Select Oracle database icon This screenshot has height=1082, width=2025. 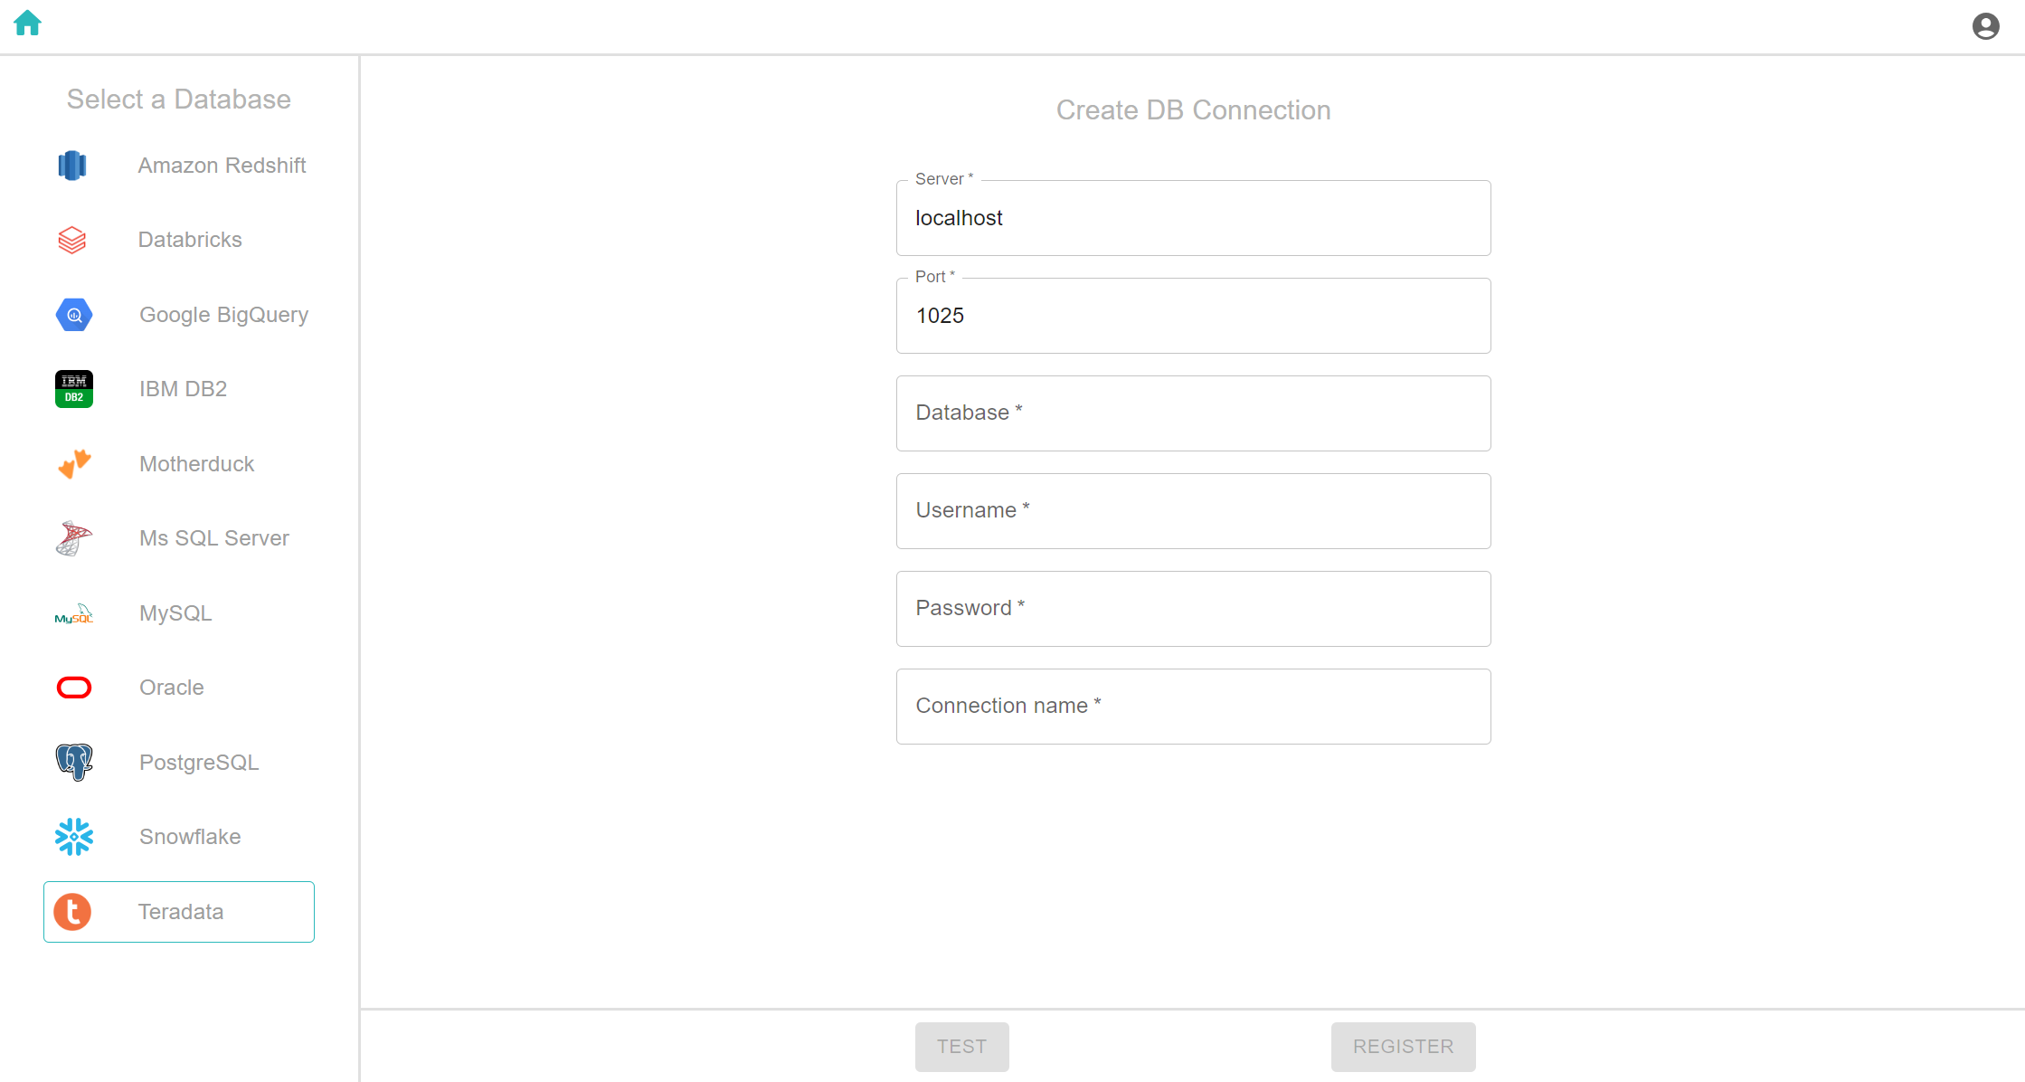point(73,687)
